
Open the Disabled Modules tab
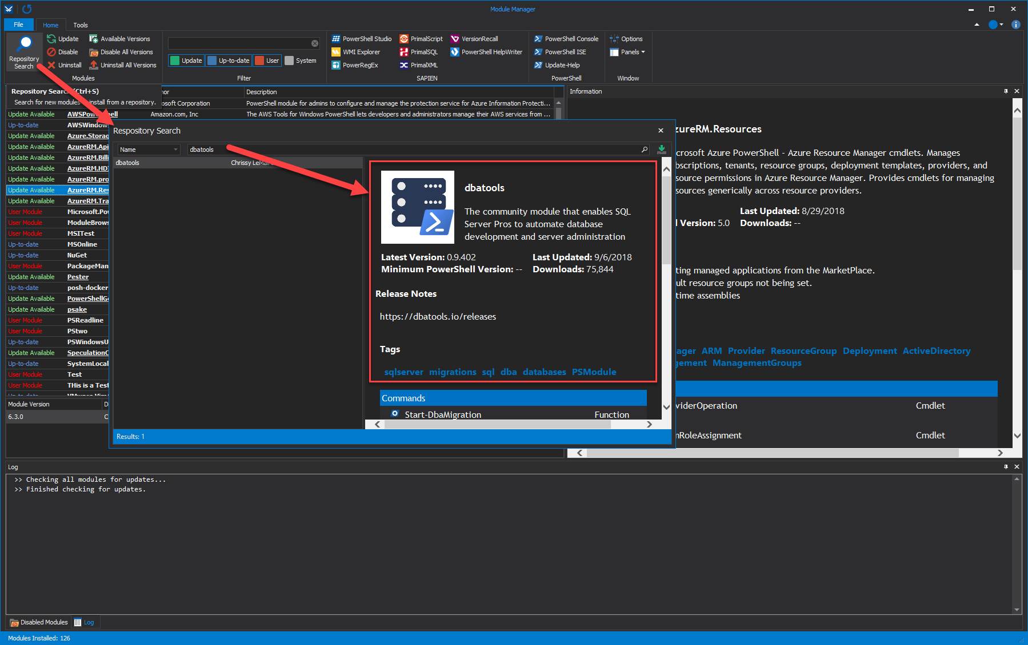[39, 622]
